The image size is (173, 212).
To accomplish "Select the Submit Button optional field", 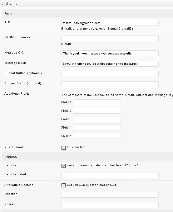I will (110, 74).
